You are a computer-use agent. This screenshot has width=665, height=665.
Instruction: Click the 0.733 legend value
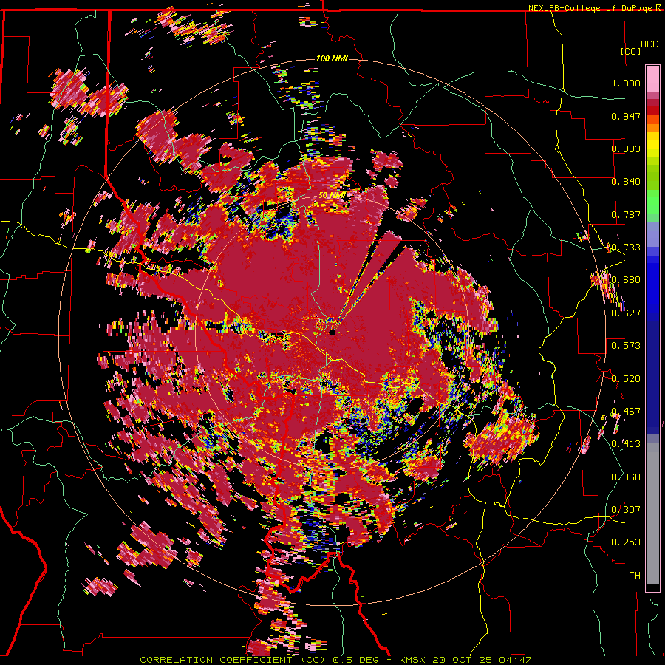point(626,248)
